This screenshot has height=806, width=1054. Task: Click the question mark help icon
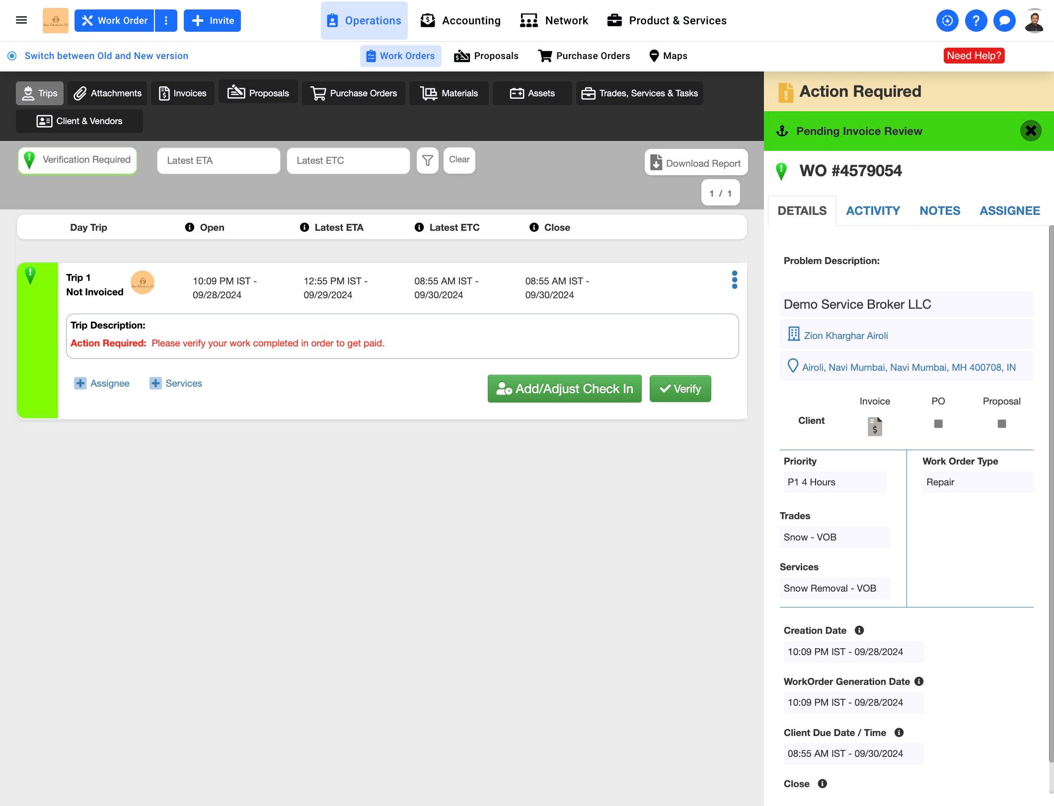click(976, 20)
